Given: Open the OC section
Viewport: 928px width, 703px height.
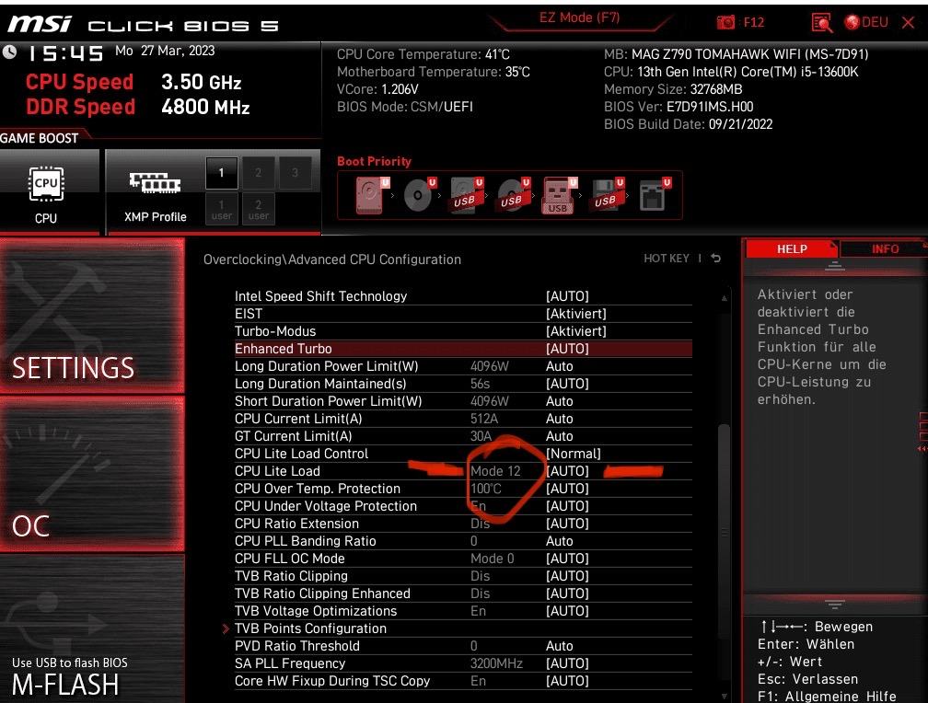Looking at the screenshot, I should click(92, 473).
